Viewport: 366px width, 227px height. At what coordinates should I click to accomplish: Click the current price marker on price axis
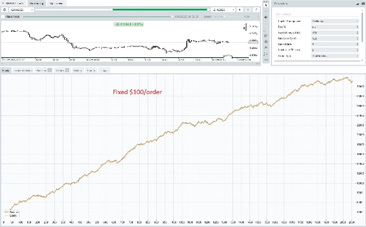coord(253,42)
